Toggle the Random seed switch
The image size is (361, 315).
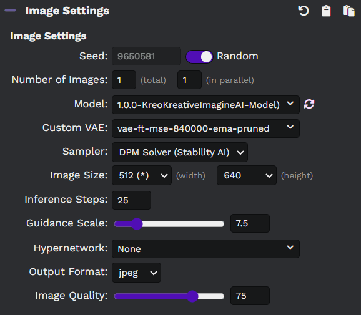tap(199, 57)
